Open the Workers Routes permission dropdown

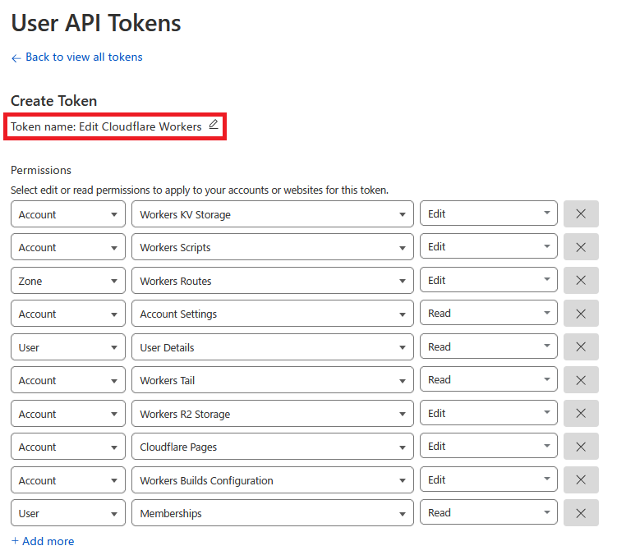coord(272,281)
